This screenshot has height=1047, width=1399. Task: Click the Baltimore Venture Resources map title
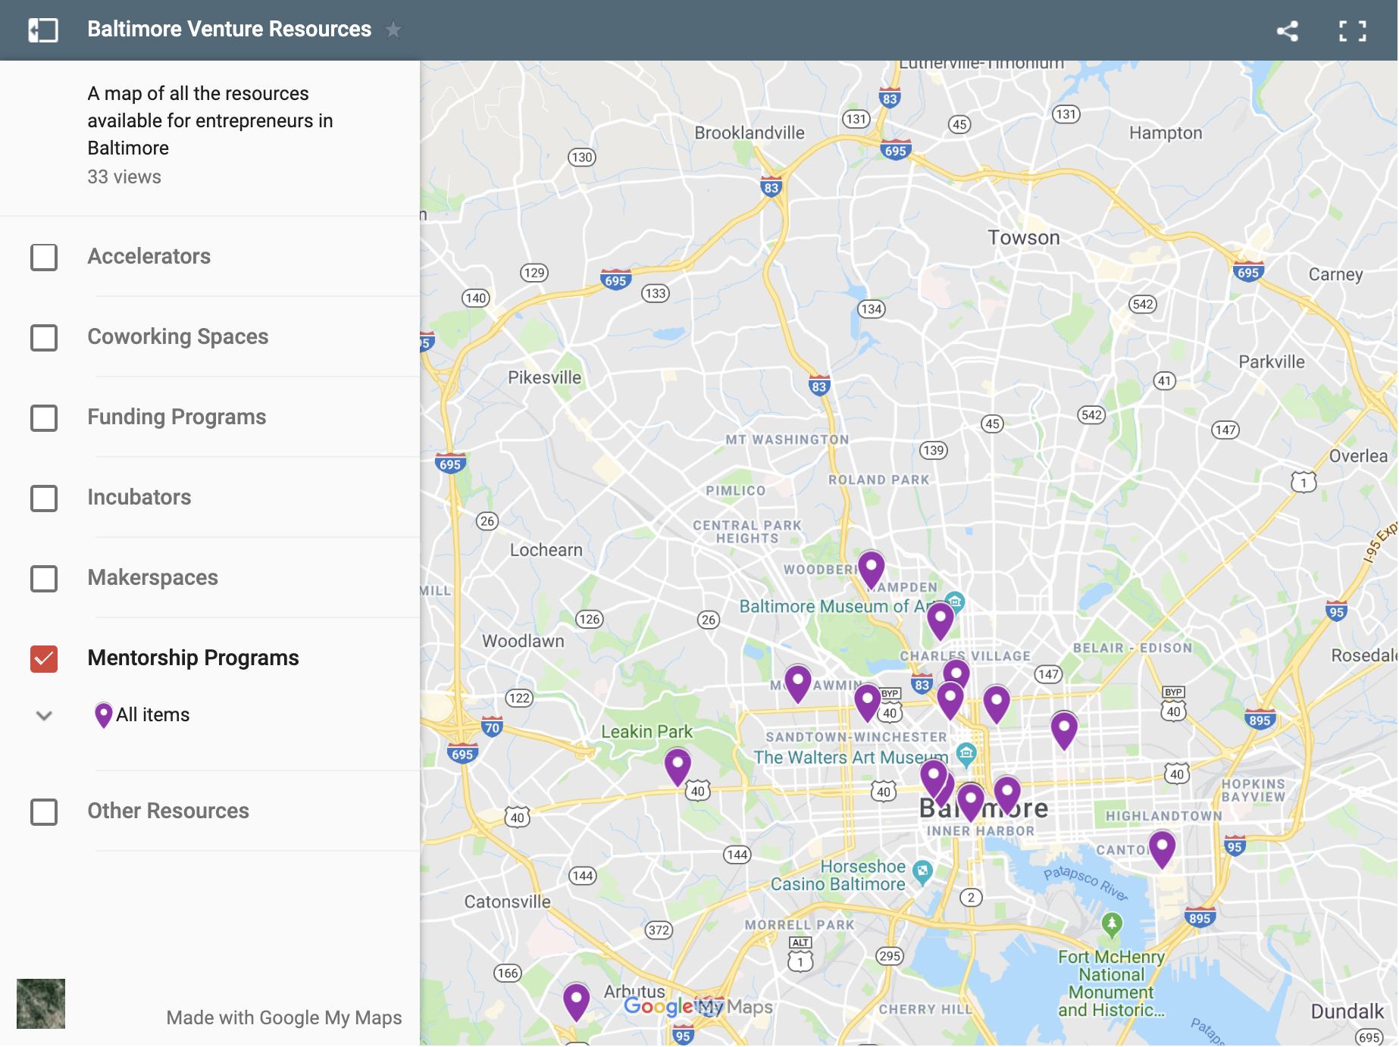[230, 30]
